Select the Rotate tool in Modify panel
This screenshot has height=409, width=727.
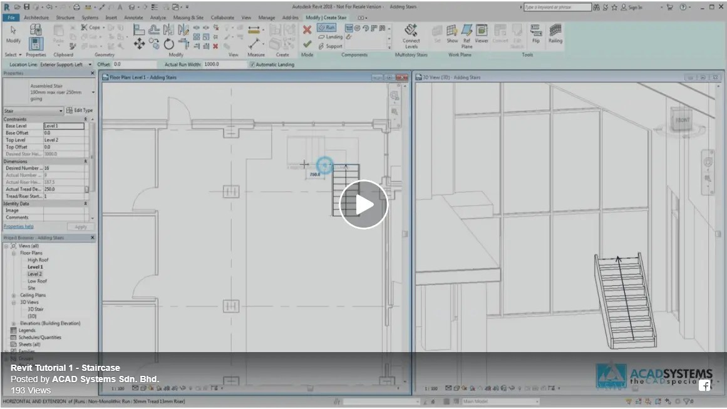coord(169,44)
